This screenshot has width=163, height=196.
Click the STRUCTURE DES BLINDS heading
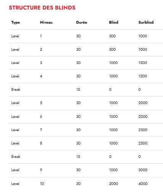tap(42, 8)
